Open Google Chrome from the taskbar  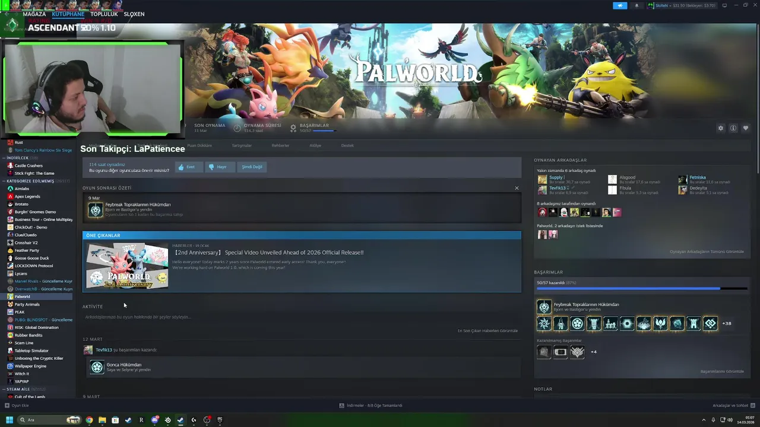click(89, 420)
